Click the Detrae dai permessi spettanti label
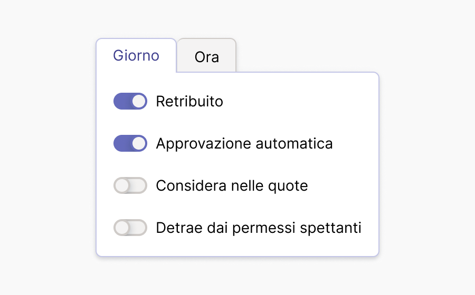 [x=259, y=228]
